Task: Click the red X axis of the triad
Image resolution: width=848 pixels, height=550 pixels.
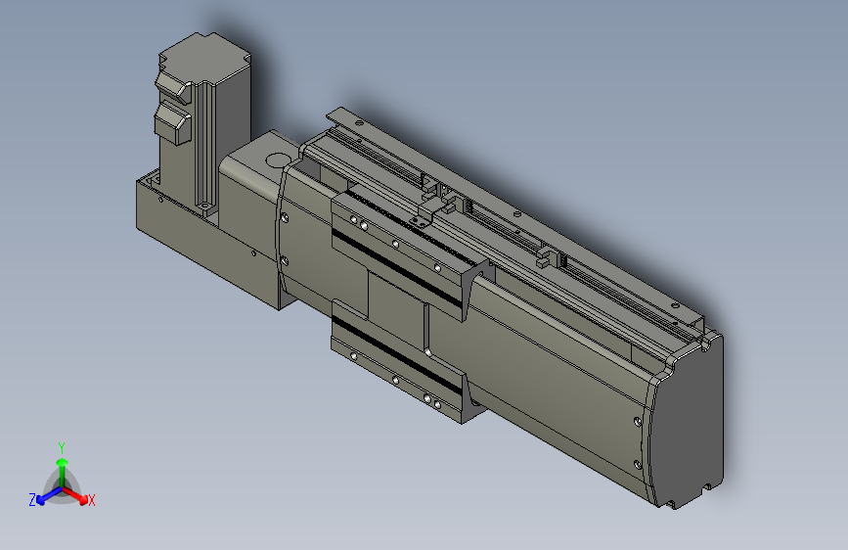Action: 75,495
